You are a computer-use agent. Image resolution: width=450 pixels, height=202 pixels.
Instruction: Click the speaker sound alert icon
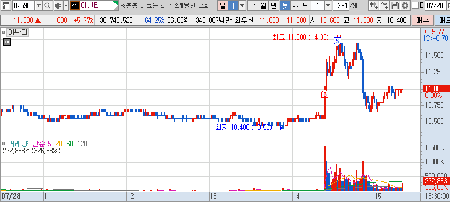pyautogui.click(x=58, y=5)
